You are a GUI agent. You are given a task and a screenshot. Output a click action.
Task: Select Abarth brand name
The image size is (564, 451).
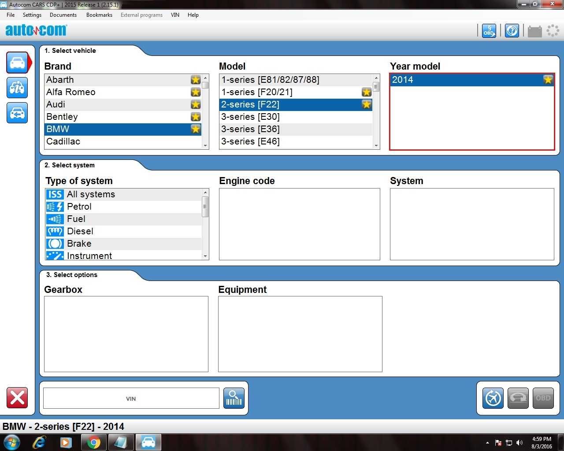tap(60, 80)
